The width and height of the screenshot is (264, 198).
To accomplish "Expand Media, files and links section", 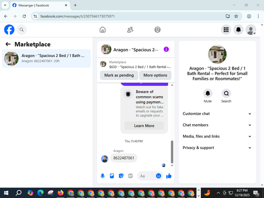I will (217, 136).
